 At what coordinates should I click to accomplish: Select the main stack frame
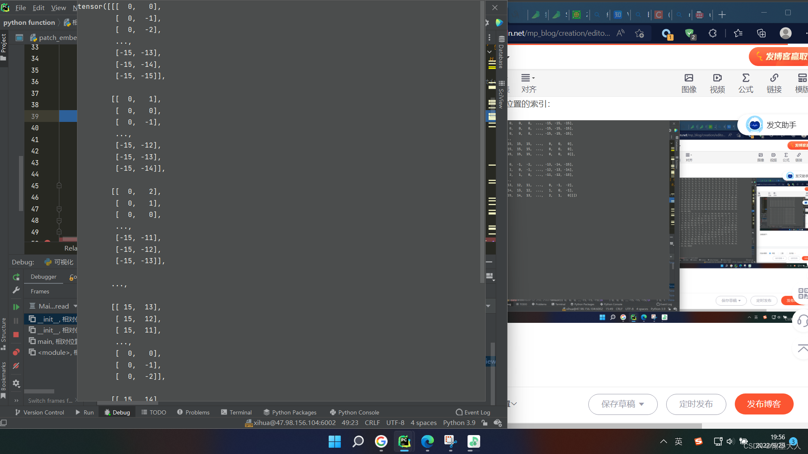tap(53, 341)
